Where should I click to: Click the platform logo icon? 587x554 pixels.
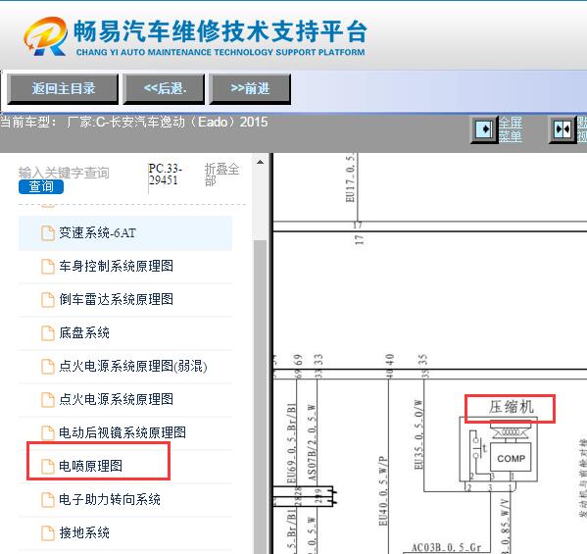[x=46, y=36]
